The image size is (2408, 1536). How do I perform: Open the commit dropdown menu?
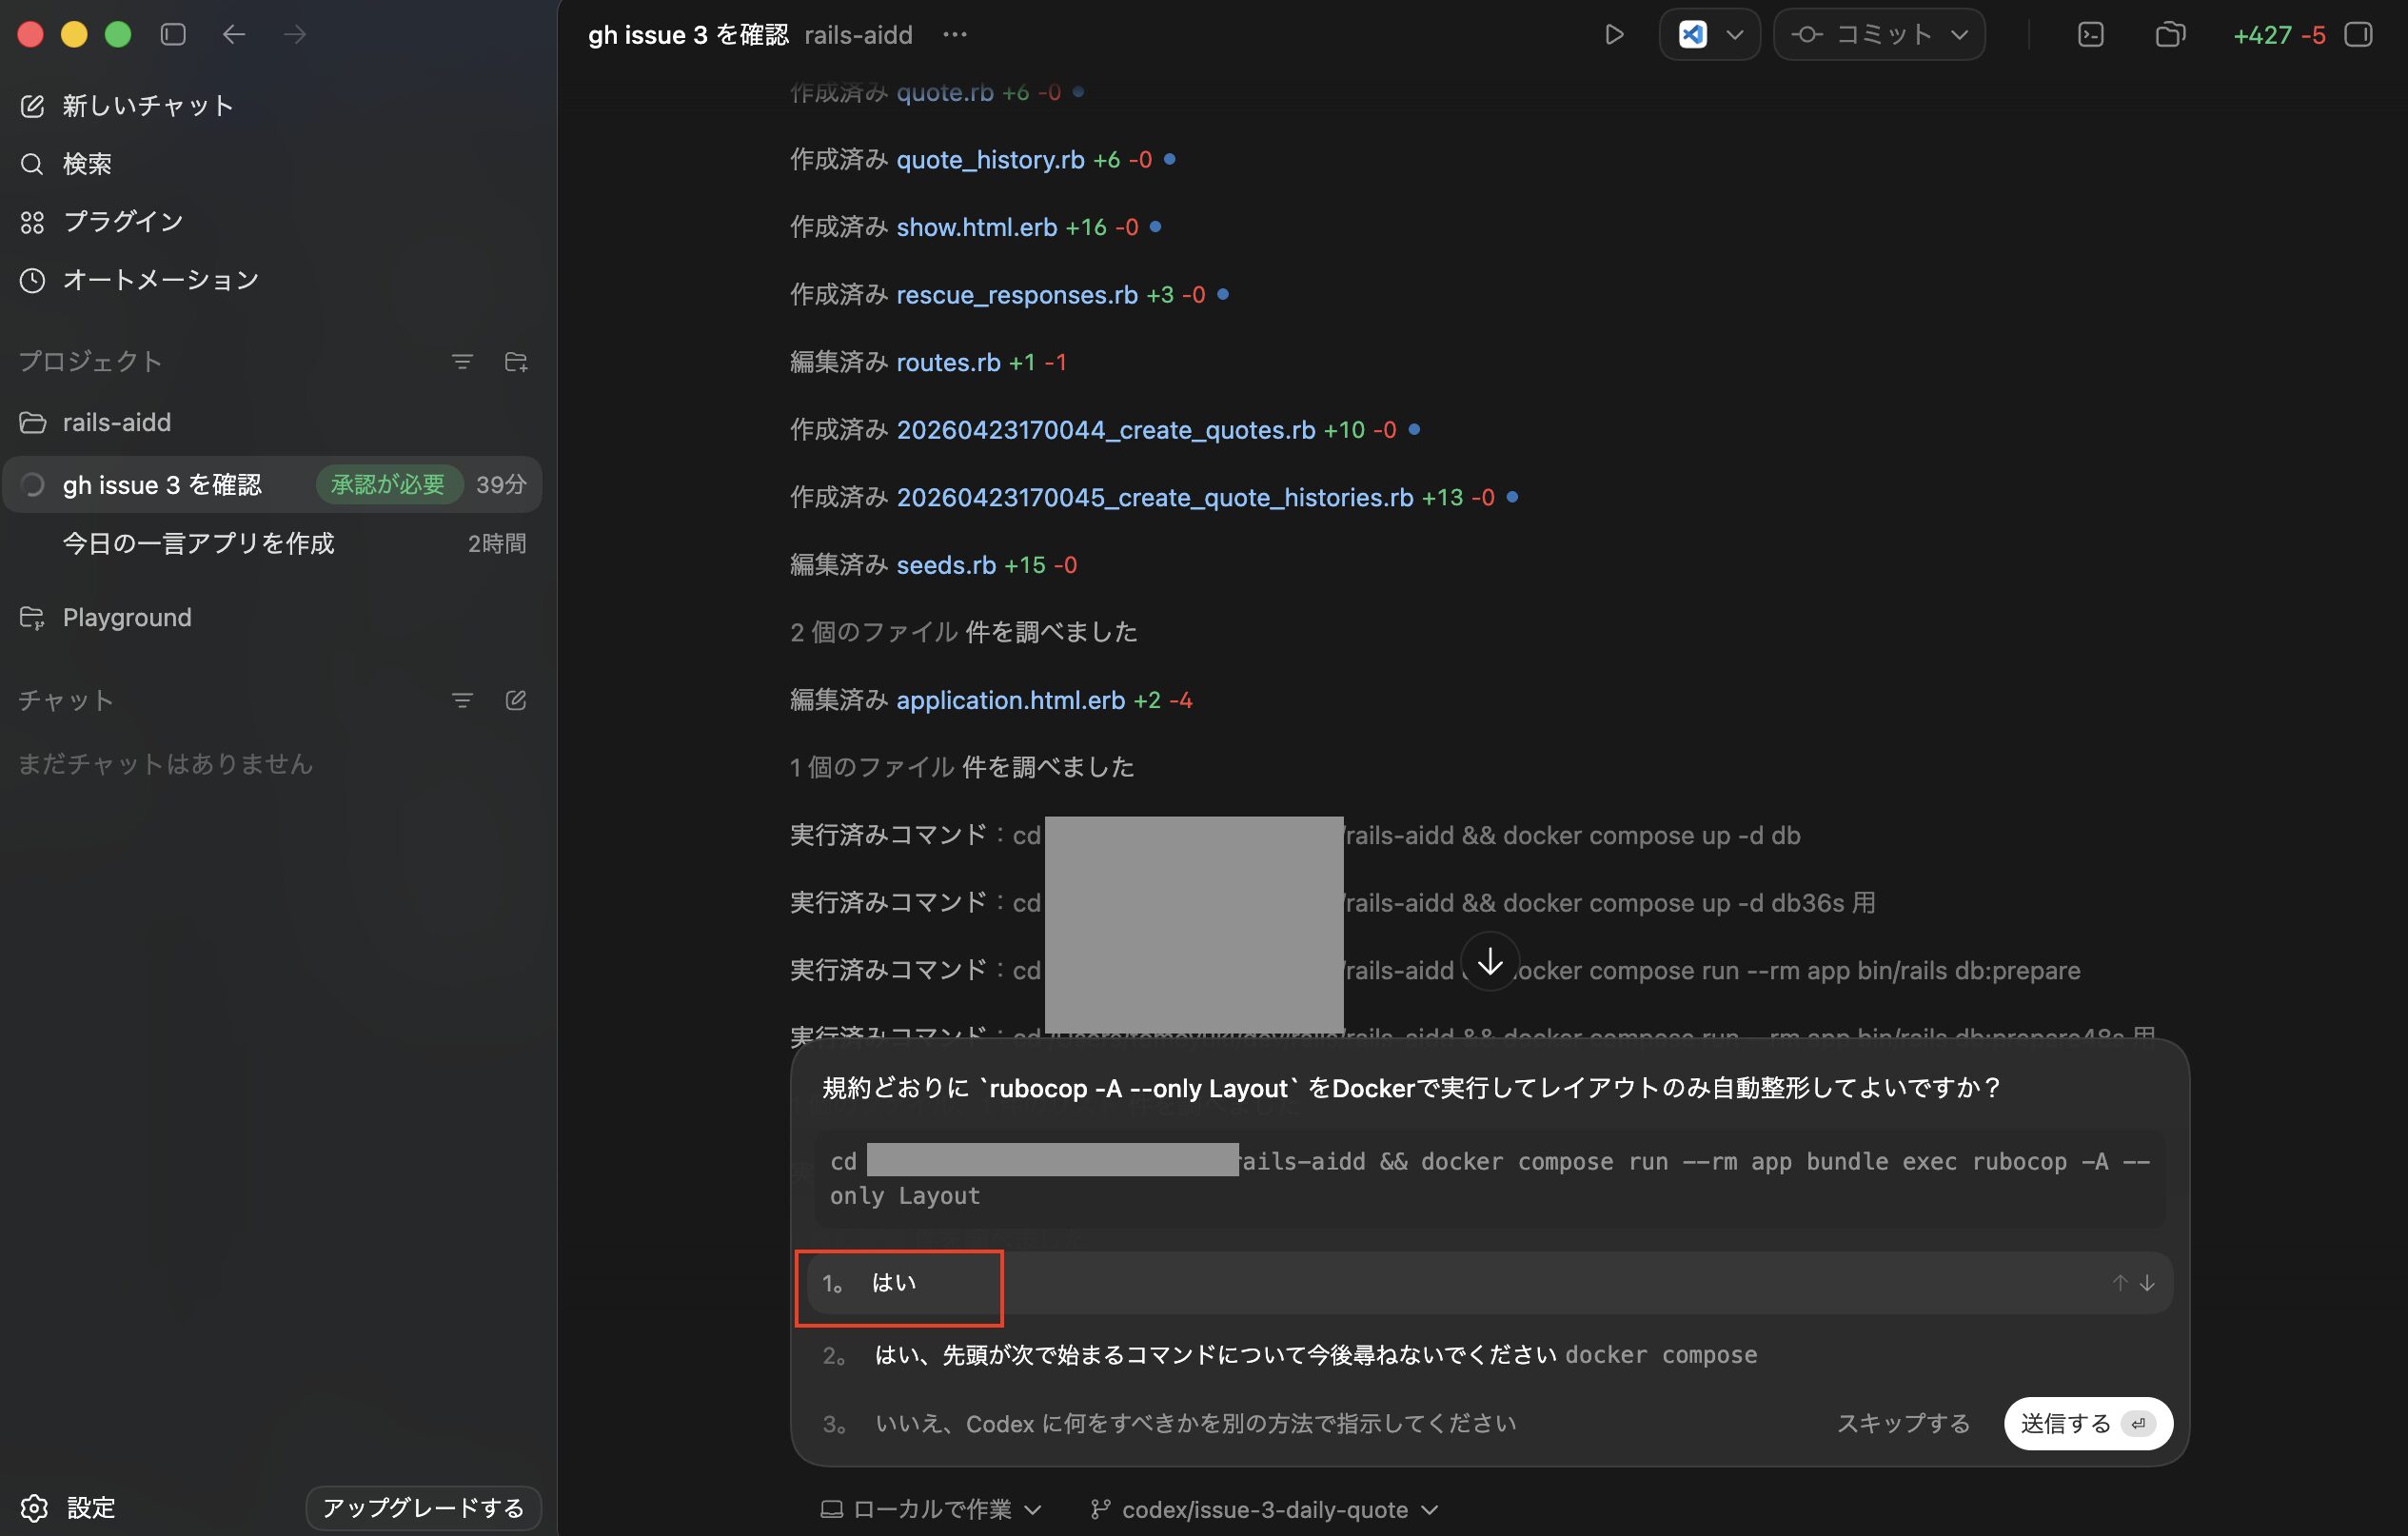[1959, 35]
